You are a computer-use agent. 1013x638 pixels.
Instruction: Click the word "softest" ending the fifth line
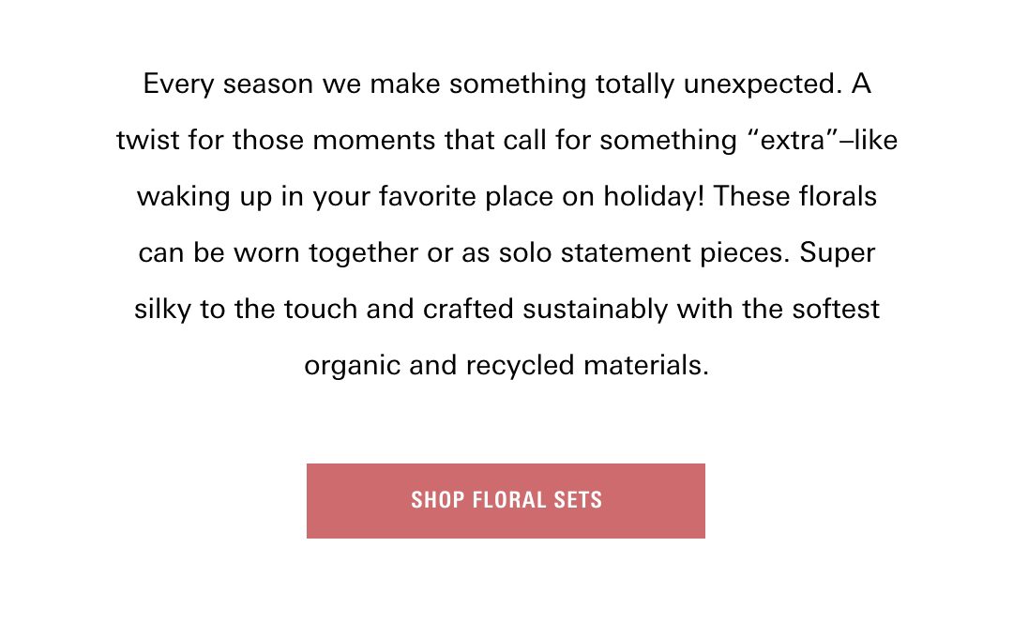836,309
